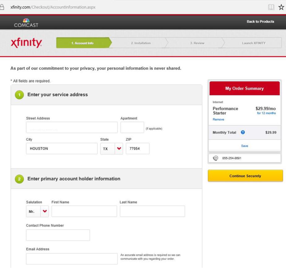Go Back to Products
The width and height of the screenshot is (286, 268).
(x=260, y=22)
